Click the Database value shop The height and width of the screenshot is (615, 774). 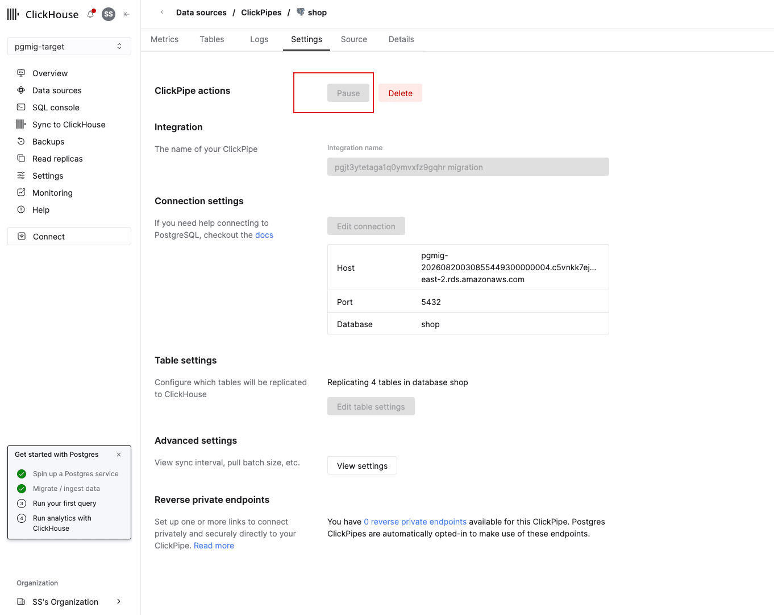click(x=431, y=324)
